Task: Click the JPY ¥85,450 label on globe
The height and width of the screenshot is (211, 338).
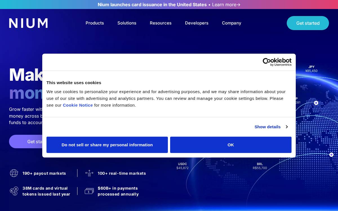Action: coord(311,69)
